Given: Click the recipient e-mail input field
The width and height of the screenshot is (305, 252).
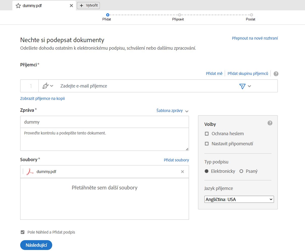Looking at the screenshot, I should point(146,86).
